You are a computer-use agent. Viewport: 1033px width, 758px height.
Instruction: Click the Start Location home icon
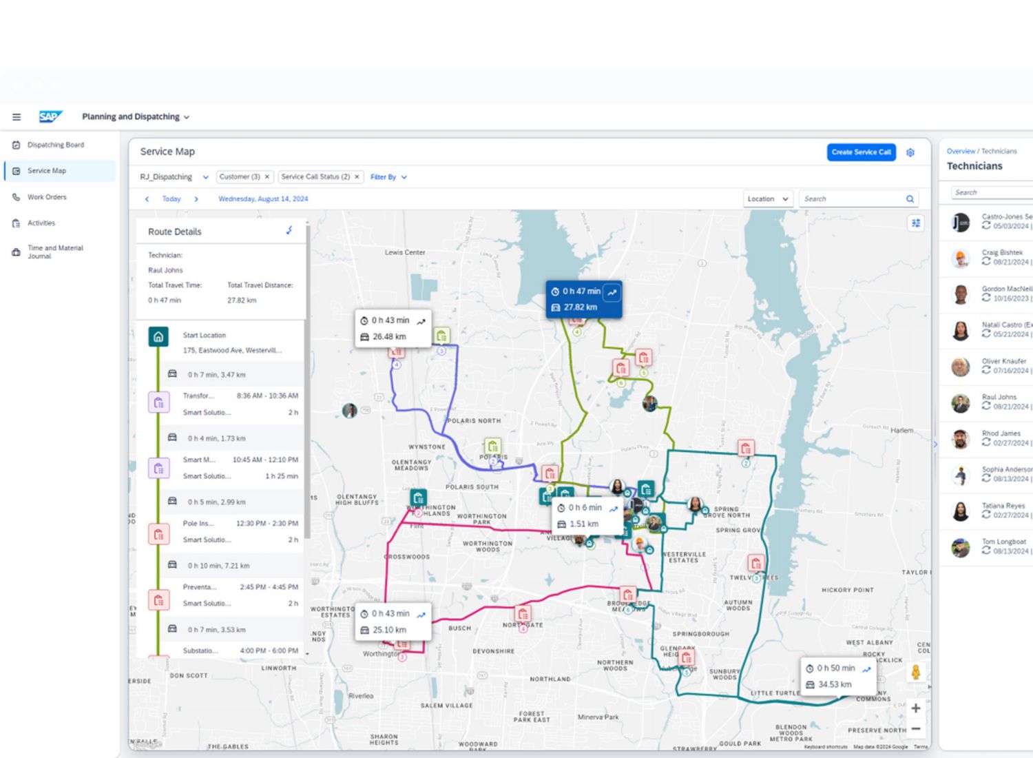click(x=158, y=337)
